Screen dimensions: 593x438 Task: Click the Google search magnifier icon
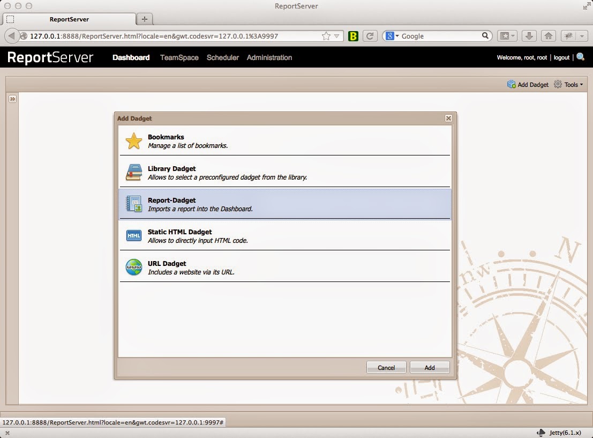click(x=485, y=35)
